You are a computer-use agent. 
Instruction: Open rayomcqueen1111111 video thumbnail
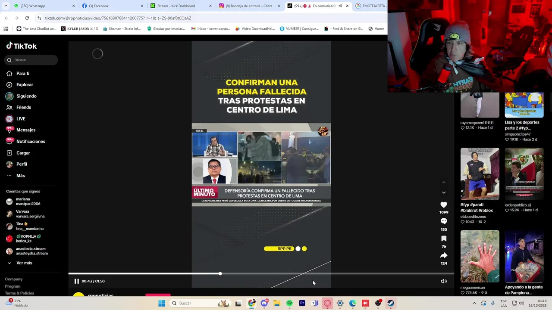coord(480,105)
